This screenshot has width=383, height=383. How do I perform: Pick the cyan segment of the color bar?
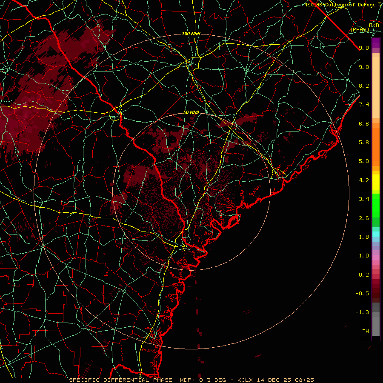[x=376, y=234]
